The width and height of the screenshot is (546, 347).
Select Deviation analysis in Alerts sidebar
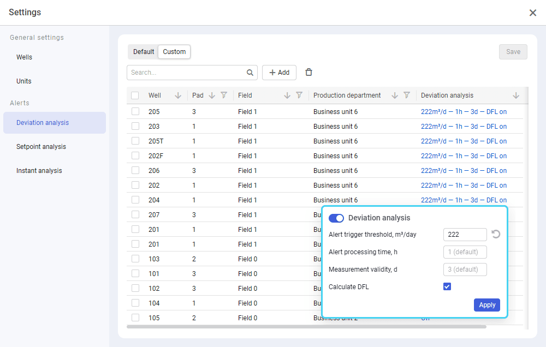pos(55,123)
